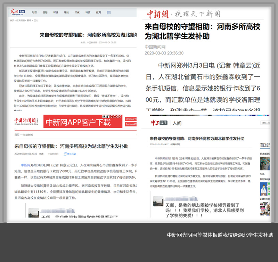Click the 参与互动 comment bubble icon
Image resolution: width=278 pixels, height=262 pixels.
(x=67, y=154)
